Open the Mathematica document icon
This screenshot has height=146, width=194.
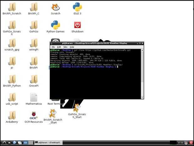[x=34, y=97]
